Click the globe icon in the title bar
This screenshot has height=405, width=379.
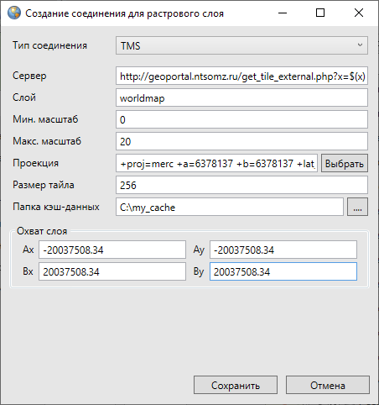(14, 13)
